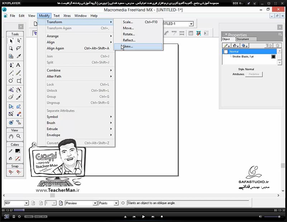287x222 pixels.
Task: Click the trash Remove Item icon in Properties
Action: [277, 46]
